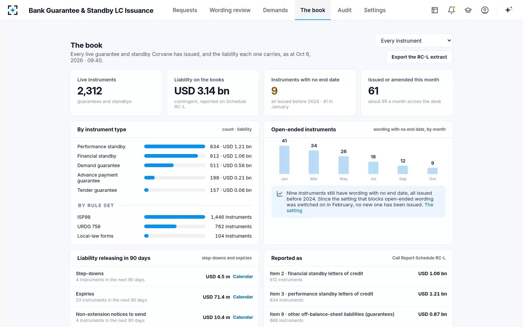Select the Mar bar showing 34

coord(314,162)
